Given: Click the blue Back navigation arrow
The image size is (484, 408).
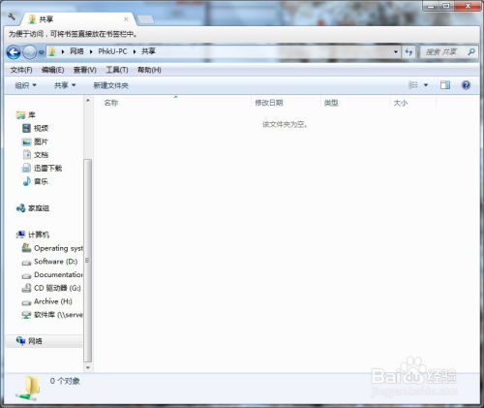Looking at the screenshot, I should point(14,52).
